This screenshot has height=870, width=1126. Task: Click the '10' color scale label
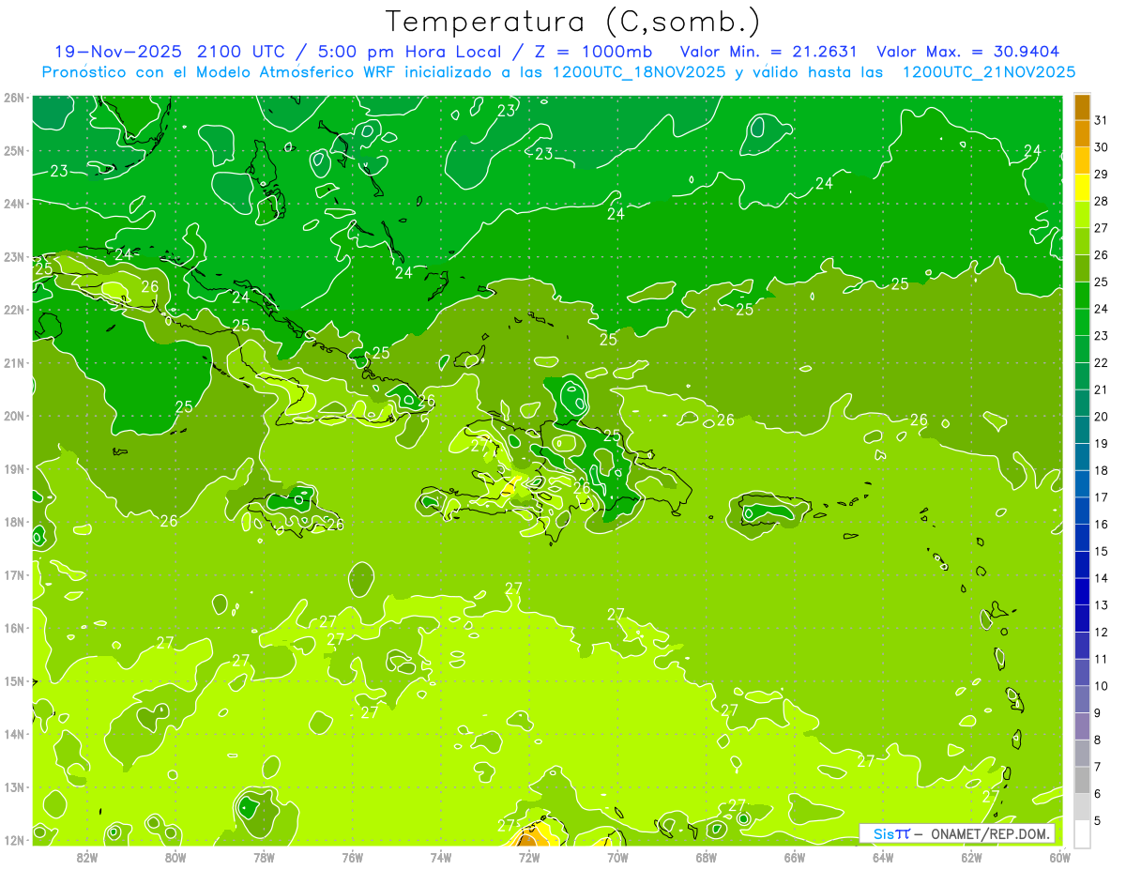coord(1101,686)
